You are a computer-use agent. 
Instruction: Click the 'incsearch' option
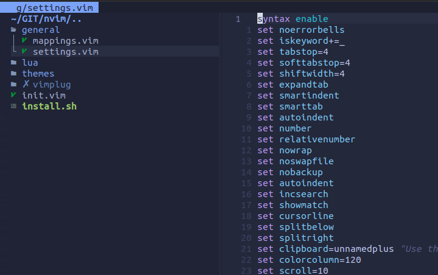click(x=304, y=194)
